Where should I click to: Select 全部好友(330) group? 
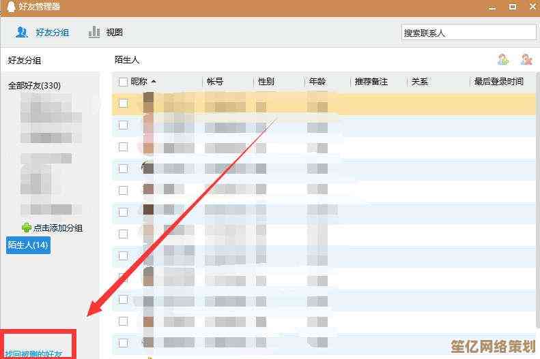coord(34,86)
